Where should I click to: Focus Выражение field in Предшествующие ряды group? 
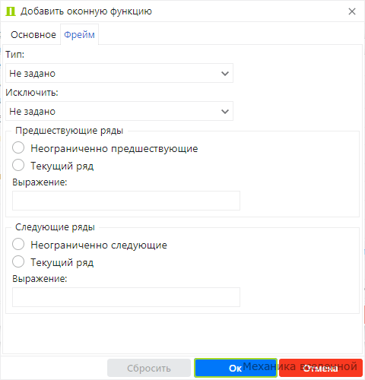pos(126,201)
